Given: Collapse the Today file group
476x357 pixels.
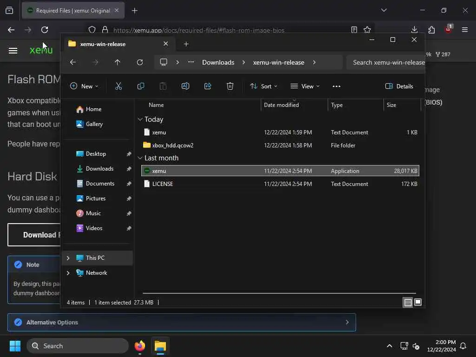Looking at the screenshot, I should coord(140,119).
